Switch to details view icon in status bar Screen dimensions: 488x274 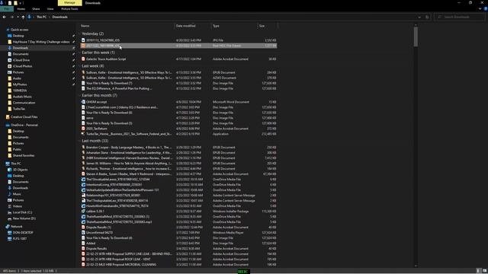[479, 271]
